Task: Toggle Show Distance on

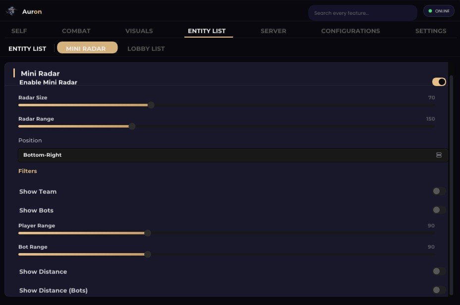Action: tap(439, 271)
